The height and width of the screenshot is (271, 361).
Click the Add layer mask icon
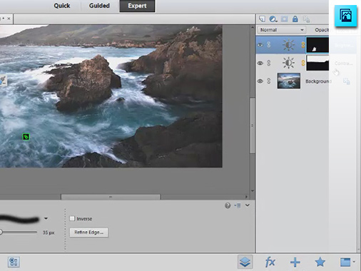284,19
